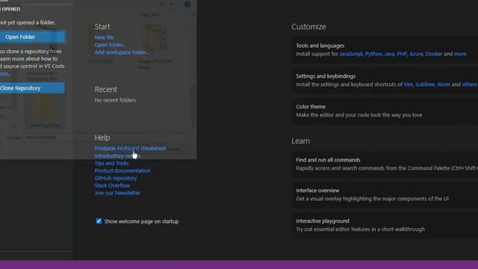Click the Customize heading

308,27
